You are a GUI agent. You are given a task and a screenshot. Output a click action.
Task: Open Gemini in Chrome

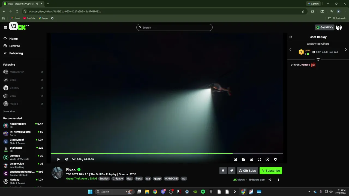tap(313, 4)
